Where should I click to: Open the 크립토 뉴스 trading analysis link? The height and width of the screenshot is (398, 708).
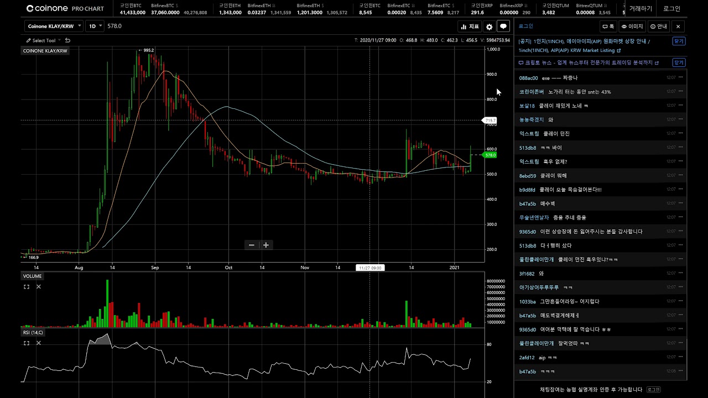(x=589, y=62)
